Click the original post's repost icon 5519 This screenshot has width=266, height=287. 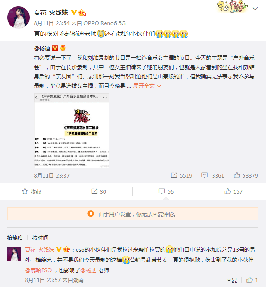(181, 175)
